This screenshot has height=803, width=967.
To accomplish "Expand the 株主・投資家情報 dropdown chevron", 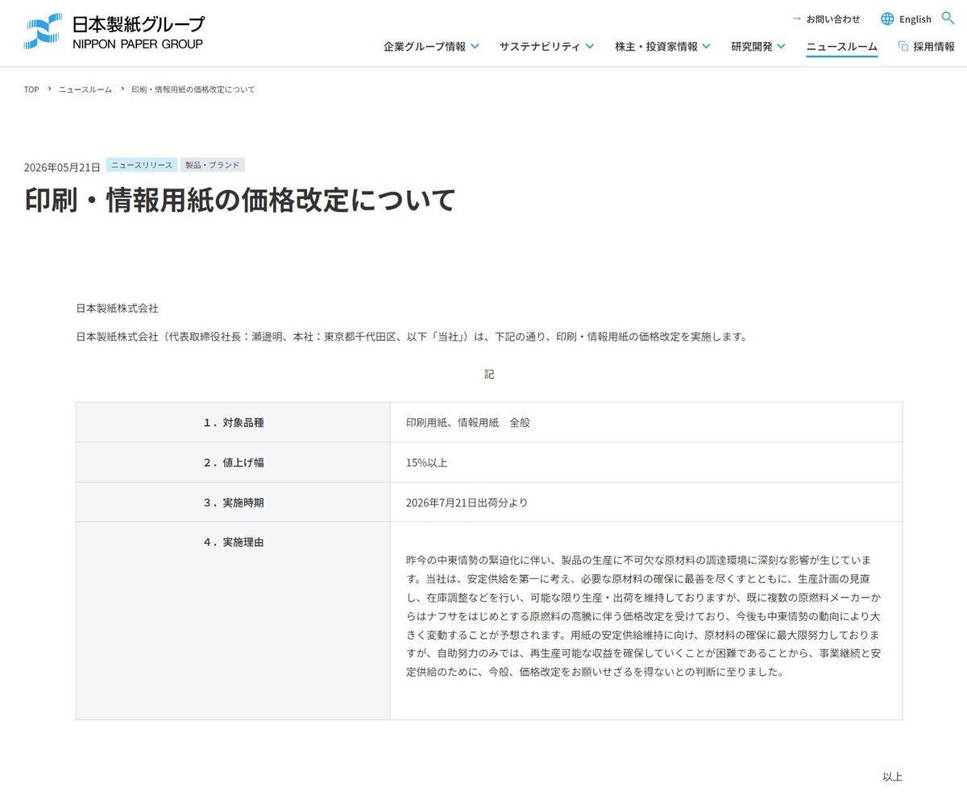I will click(x=706, y=47).
